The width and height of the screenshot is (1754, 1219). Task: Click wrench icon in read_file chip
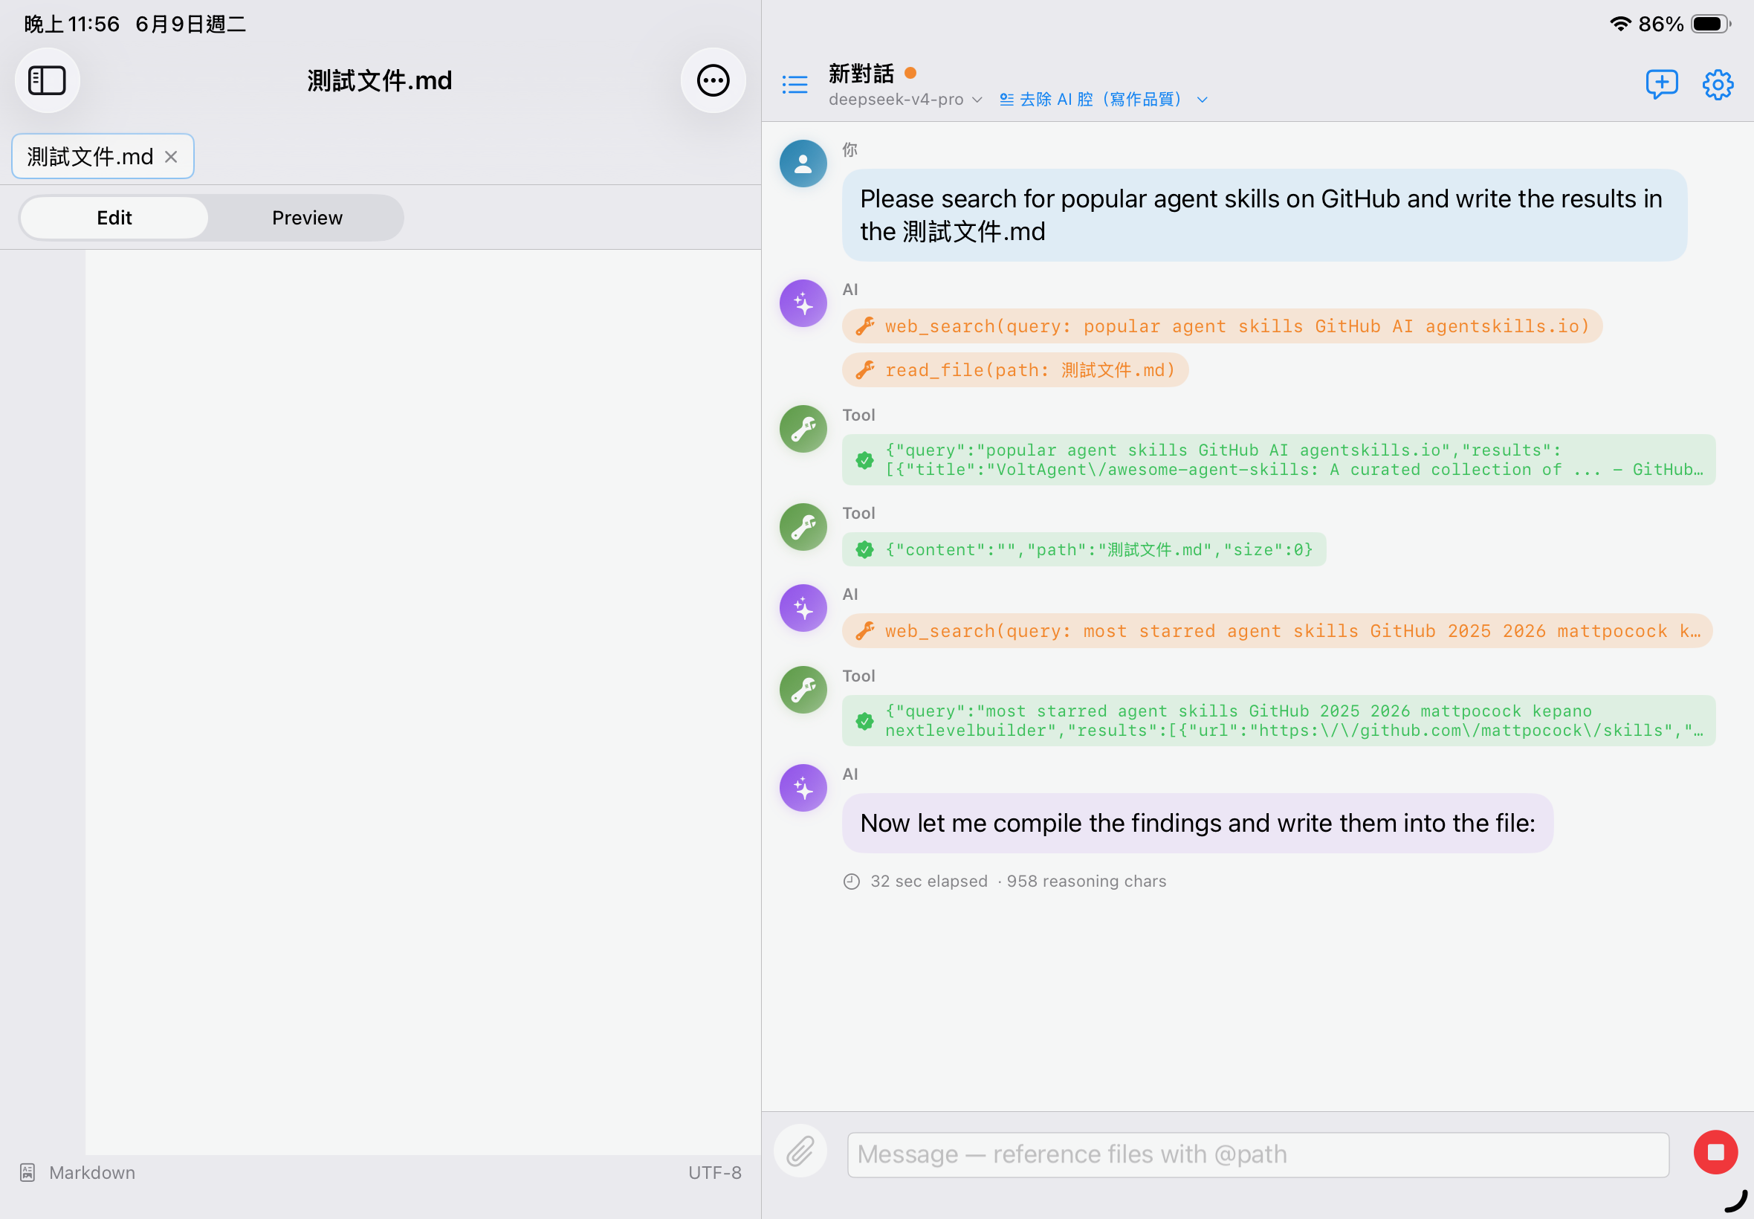click(865, 369)
